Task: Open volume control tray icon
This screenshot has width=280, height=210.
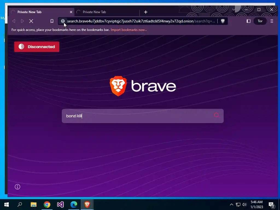Action: coord(244,205)
